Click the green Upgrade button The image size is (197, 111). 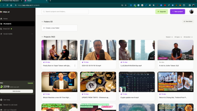[x=162, y=12]
